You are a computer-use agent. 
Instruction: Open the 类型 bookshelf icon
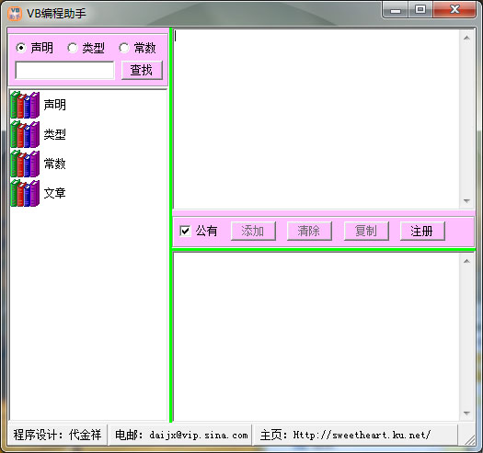(x=25, y=134)
